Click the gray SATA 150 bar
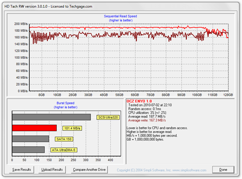The image size is (242, 179). [30, 139]
